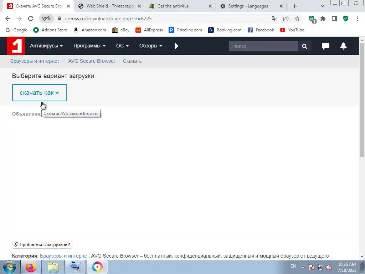The height and width of the screenshot is (274, 365).
Task: Open the notifications bell icon
Action: point(343,46)
